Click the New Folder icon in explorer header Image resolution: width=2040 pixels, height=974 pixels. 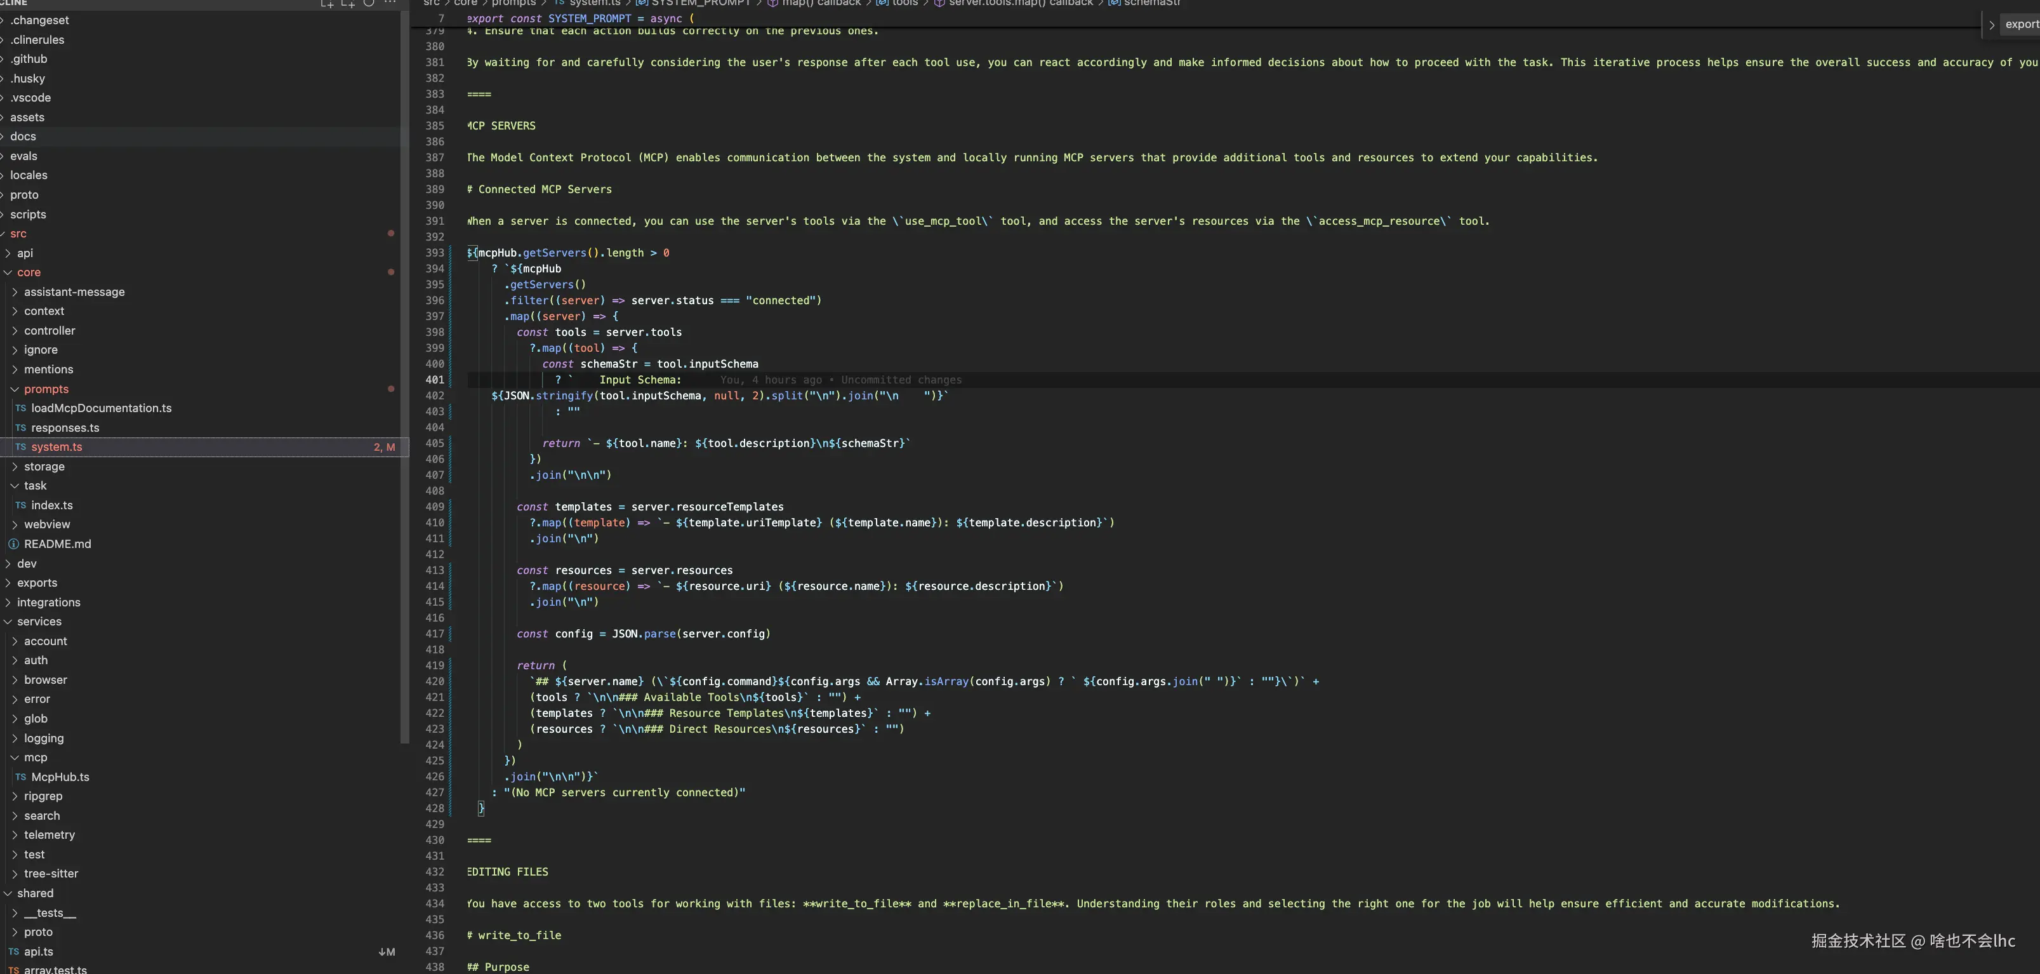pyautogui.click(x=347, y=4)
